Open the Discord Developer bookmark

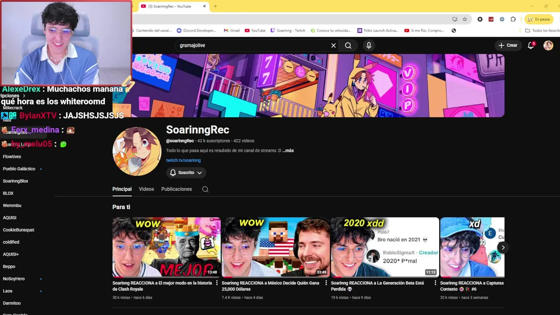coord(196,31)
